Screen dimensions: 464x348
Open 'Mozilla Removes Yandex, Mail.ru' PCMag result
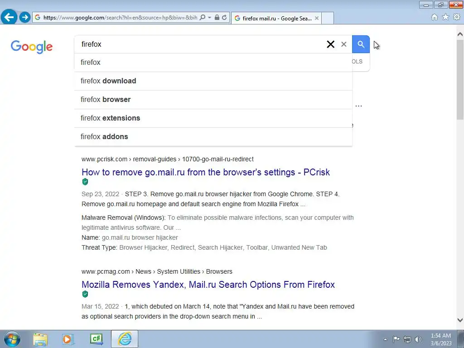pyautogui.click(x=208, y=285)
